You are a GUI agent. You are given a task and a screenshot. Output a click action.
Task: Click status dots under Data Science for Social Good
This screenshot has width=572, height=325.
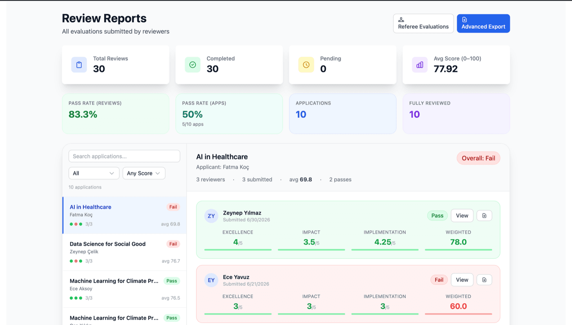point(76,261)
